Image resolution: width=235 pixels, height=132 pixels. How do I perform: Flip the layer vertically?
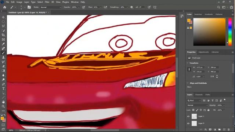coord(217,77)
